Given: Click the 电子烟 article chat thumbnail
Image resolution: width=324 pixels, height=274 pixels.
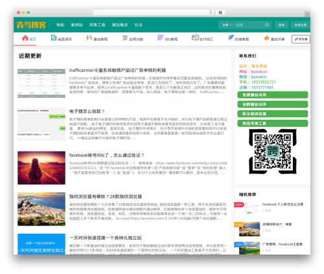Looking at the screenshot, I should pyautogui.click(x=41, y=124).
